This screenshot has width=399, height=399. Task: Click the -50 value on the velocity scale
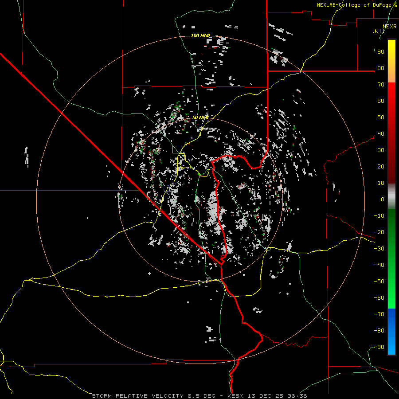[x=379, y=282]
